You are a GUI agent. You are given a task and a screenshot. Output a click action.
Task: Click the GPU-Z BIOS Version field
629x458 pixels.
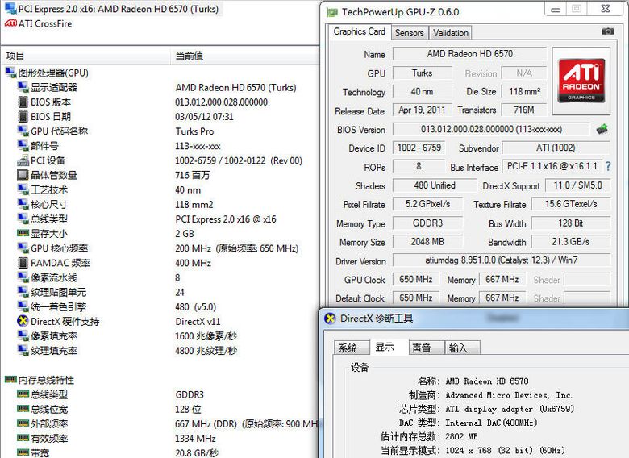[x=491, y=129]
